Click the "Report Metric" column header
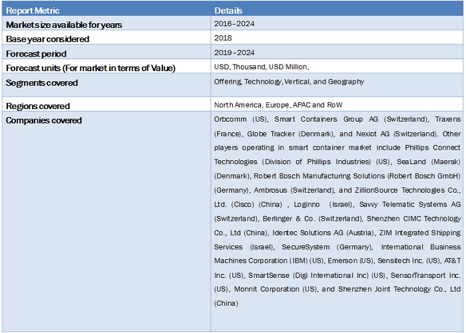The image size is (466, 333). (x=33, y=11)
